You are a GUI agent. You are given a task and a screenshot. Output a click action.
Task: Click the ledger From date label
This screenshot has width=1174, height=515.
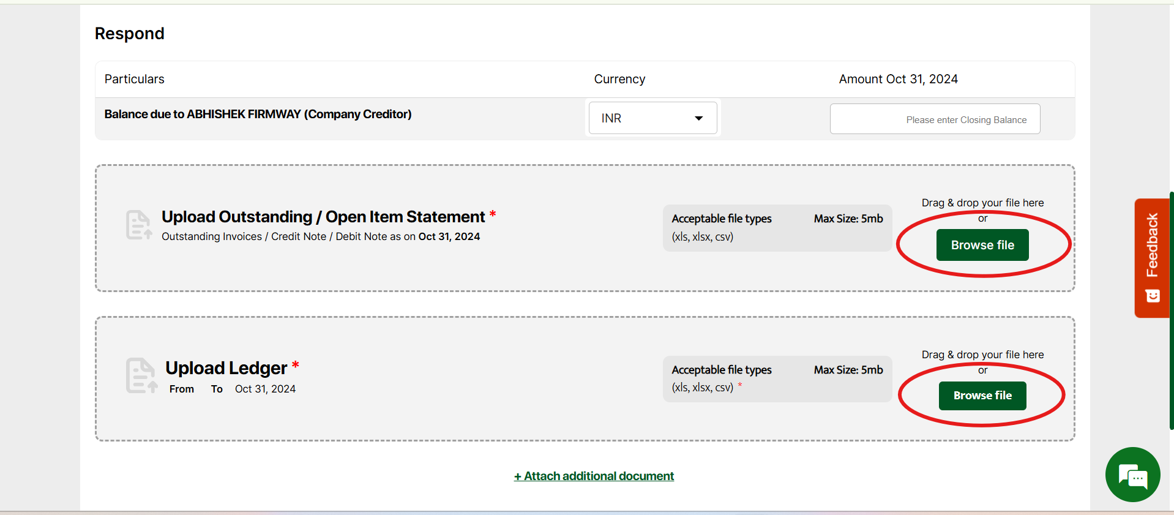tap(182, 389)
